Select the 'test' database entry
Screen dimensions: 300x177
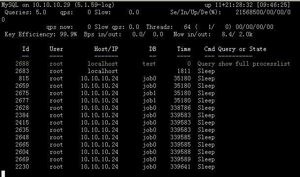pyautogui.click(x=149, y=64)
